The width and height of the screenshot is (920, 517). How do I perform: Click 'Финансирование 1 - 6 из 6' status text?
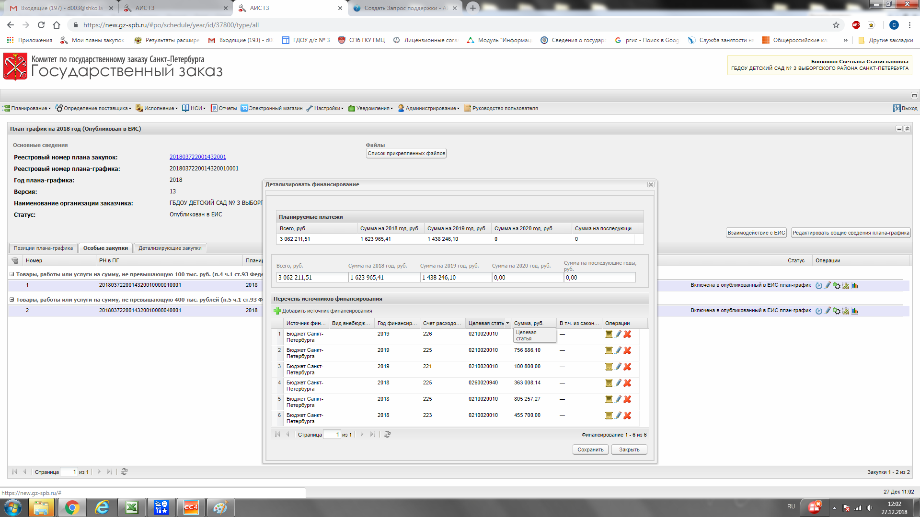[x=614, y=435]
